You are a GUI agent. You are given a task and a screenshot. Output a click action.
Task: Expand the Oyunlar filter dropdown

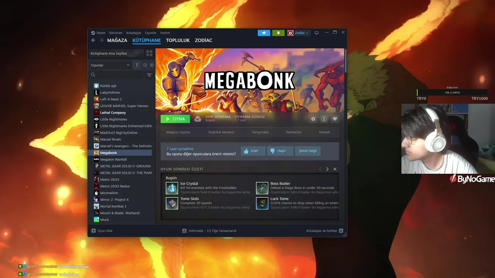tap(110, 65)
